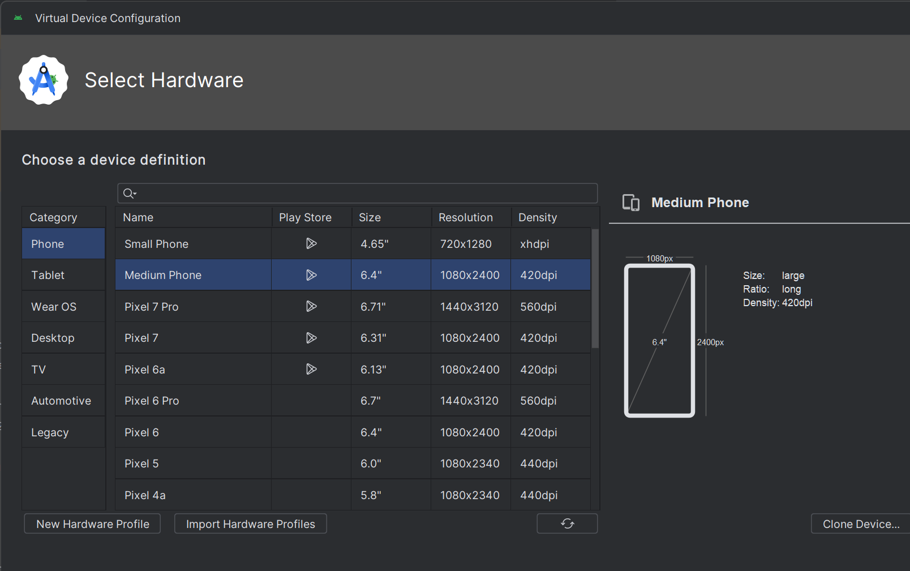Select the Desktop category
The image size is (910, 571).
pos(63,338)
